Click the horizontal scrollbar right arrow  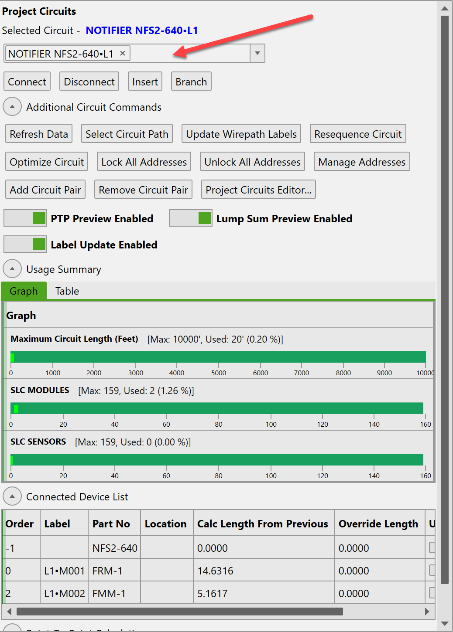[x=427, y=612]
